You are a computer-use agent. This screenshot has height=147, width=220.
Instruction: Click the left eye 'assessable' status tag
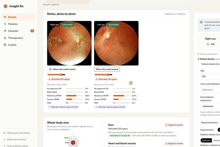[114, 25]
